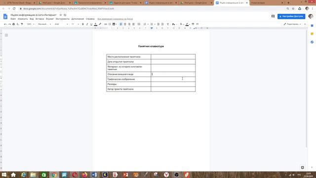Image resolution: width=316 pixels, height=178 pixels.
Task: Justify the text
Action: (133, 24)
